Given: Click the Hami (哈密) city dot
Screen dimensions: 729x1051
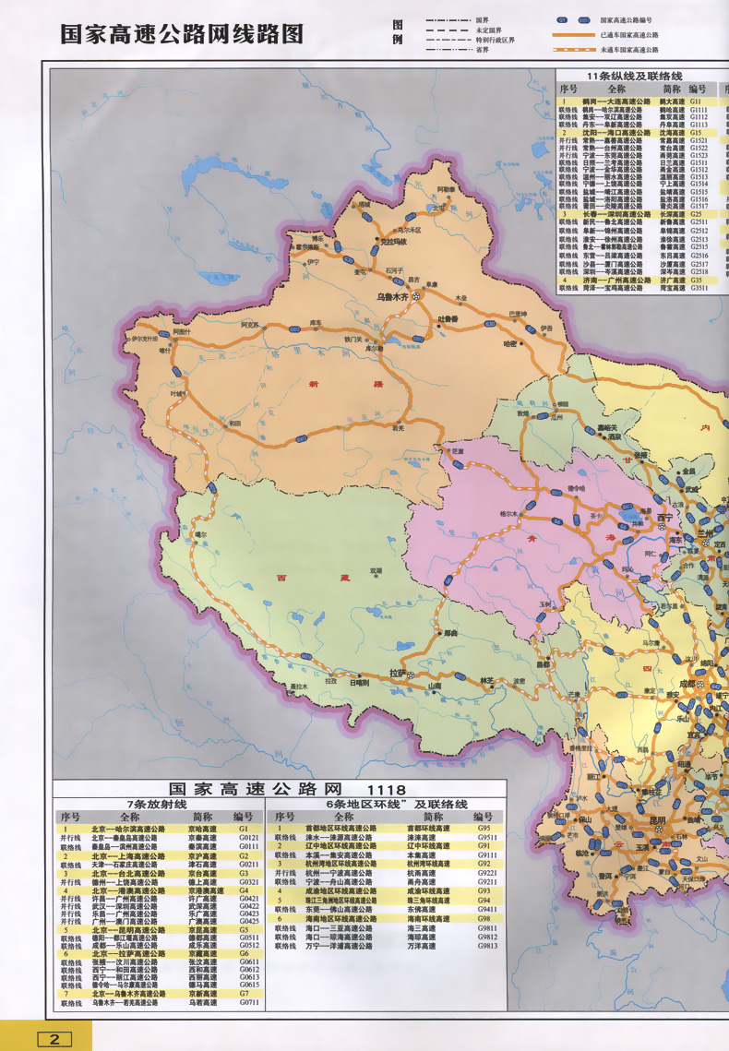Looking at the screenshot, I should [x=523, y=344].
